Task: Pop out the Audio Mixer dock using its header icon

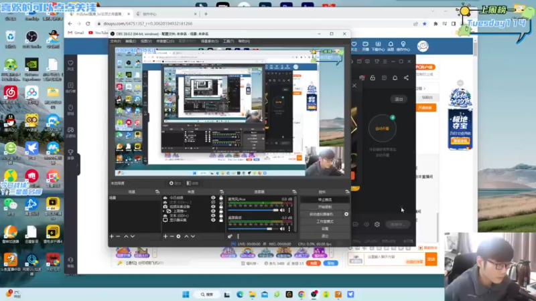Action: 294,192
